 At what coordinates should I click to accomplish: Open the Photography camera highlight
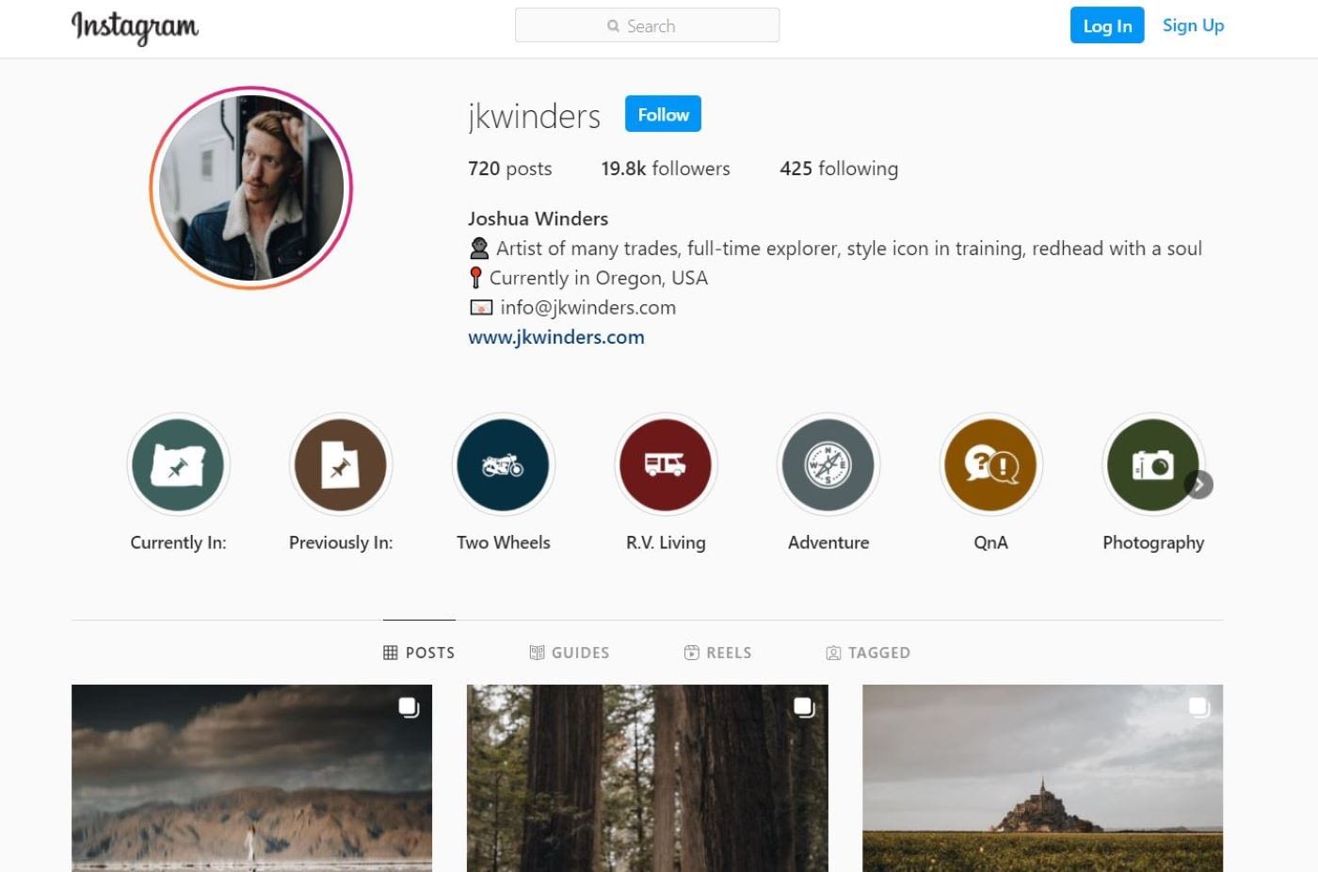(1152, 465)
